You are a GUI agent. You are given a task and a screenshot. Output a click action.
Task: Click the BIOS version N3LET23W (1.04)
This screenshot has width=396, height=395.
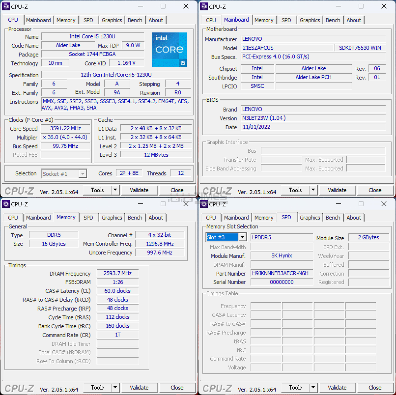313,118
